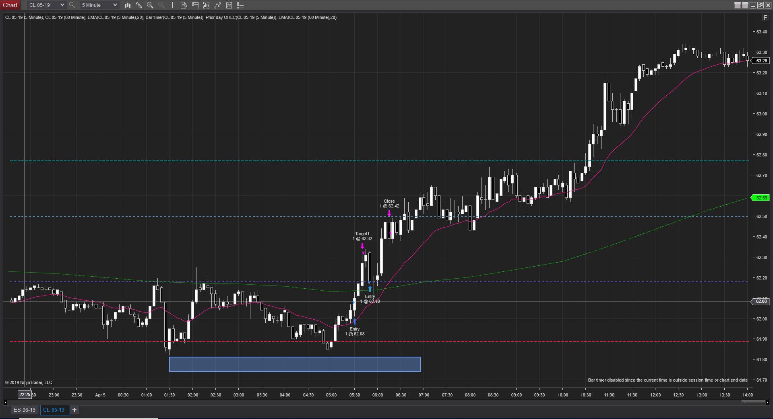773x419 pixels.
Task: Click the scrollbar right arrow under time axis
Action: point(767,403)
